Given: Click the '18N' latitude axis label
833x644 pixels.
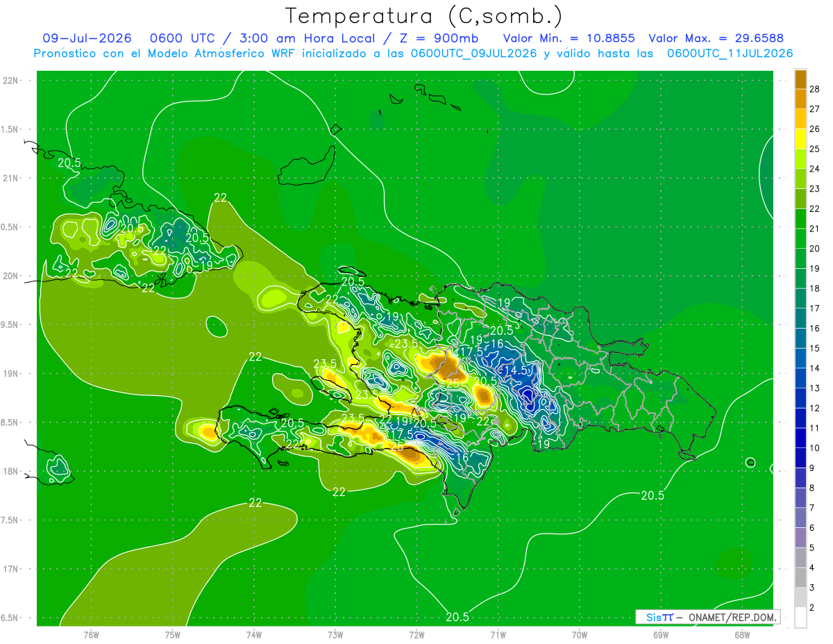Looking at the screenshot, I should click(10, 471).
